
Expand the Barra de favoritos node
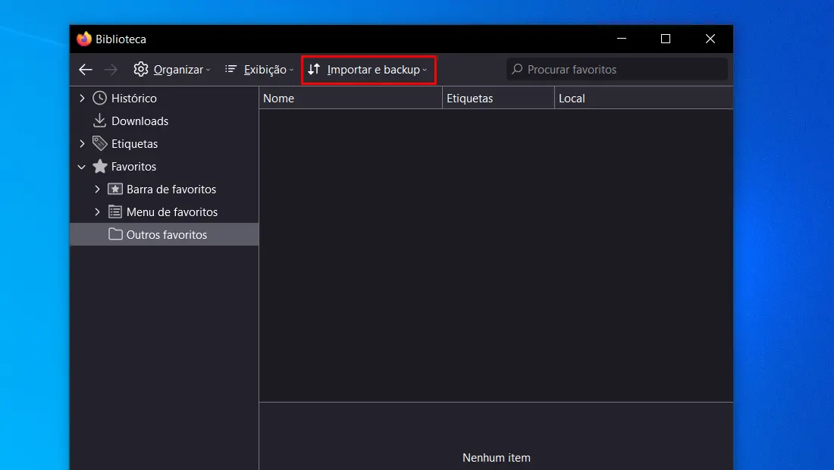coord(97,190)
